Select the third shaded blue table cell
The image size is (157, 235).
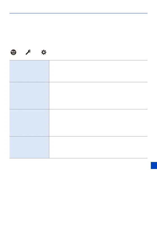pyautogui.click(x=29, y=123)
